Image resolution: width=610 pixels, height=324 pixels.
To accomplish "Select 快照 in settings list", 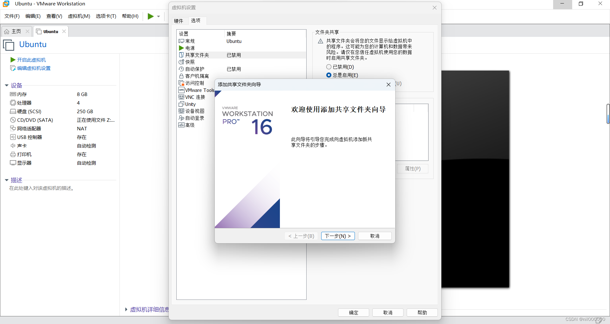I will pos(241,62).
